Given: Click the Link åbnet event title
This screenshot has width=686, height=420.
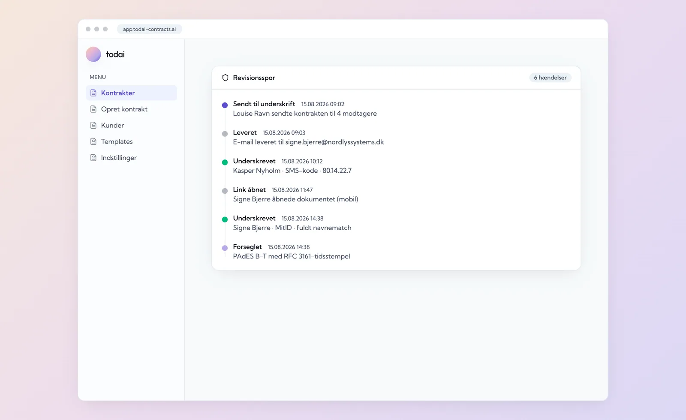Looking at the screenshot, I should coord(249,189).
